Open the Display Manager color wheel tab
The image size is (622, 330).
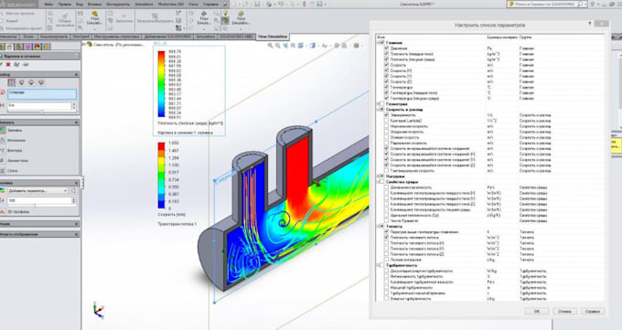point(38,47)
